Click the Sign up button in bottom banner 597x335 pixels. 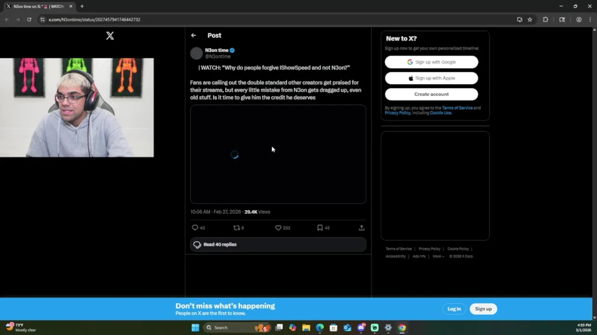pos(483,309)
